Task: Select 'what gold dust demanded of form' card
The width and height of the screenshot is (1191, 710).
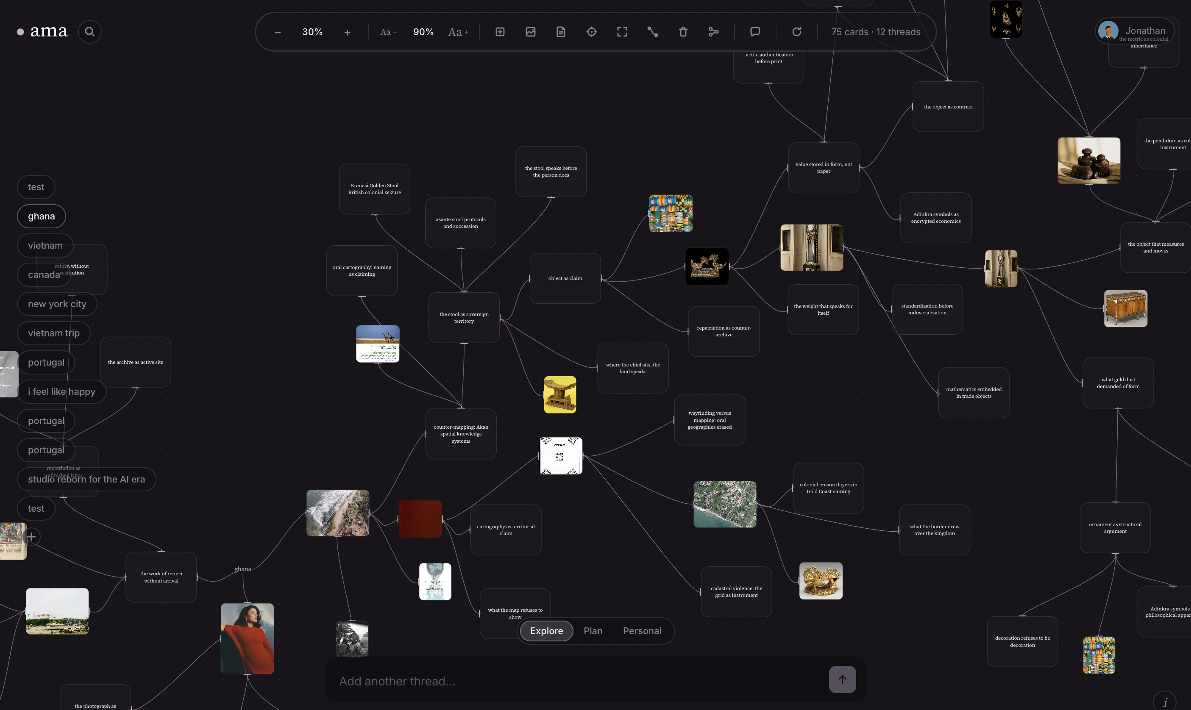Action: [x=1118, y=383]
